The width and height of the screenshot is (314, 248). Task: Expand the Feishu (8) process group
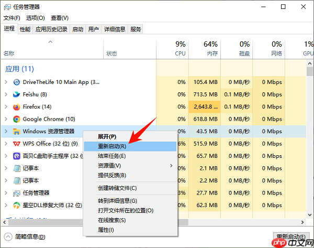click(6, 94)
